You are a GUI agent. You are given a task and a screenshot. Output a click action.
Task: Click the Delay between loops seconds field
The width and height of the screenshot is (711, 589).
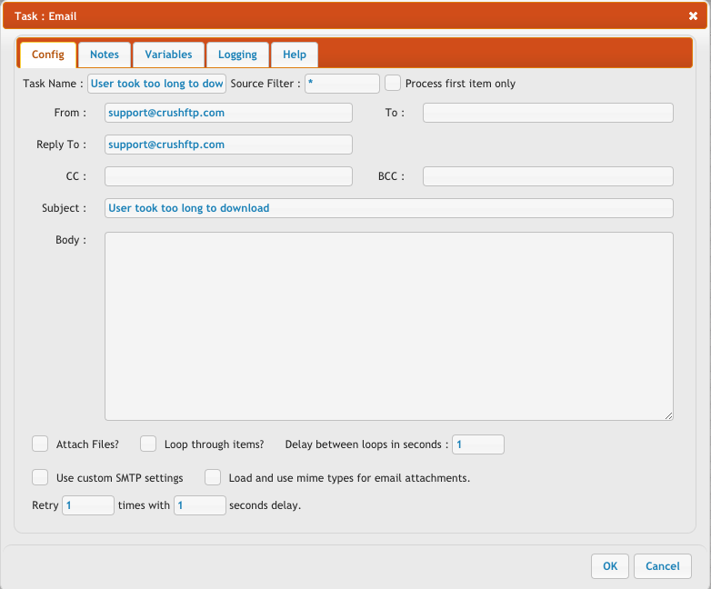(478, 444)
